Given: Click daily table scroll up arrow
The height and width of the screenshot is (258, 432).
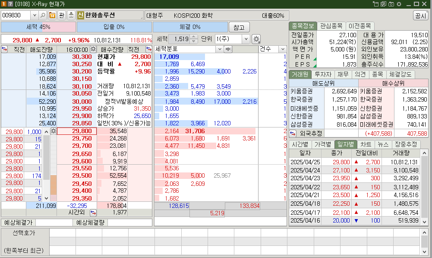Looking at the screenshot, I should click(x=424, y=153).
